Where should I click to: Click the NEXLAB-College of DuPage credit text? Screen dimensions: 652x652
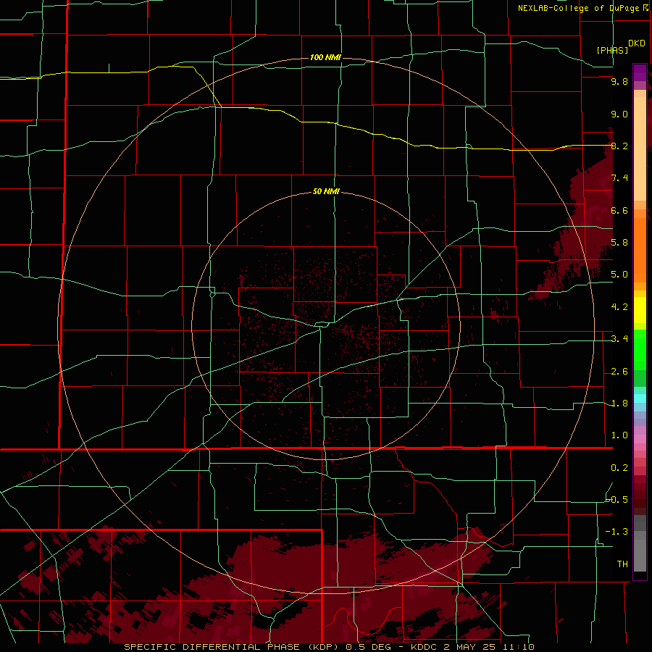[x=582, y=8]
